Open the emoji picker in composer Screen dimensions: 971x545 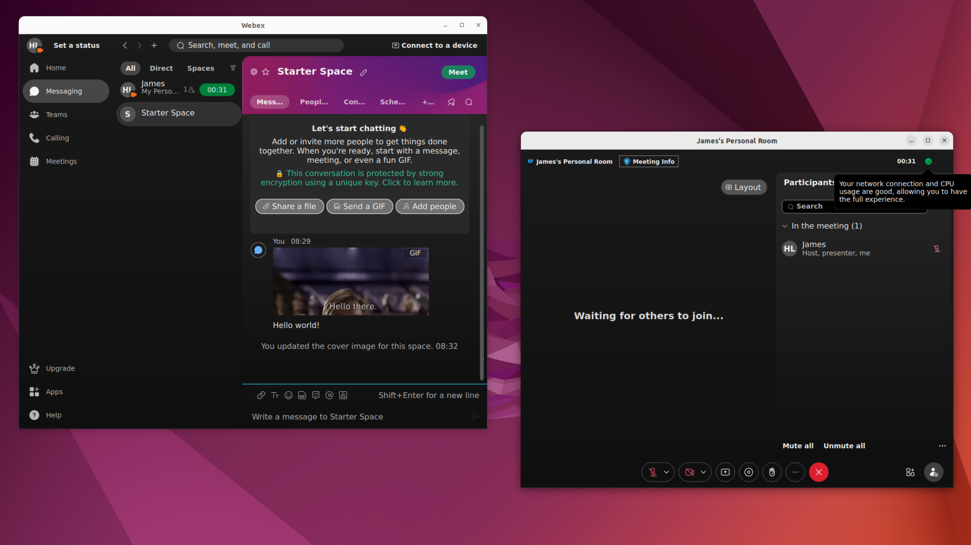(x=288, y=395)
